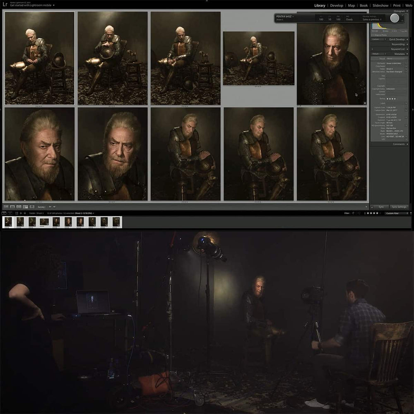Switch to the Develop module

337,5
